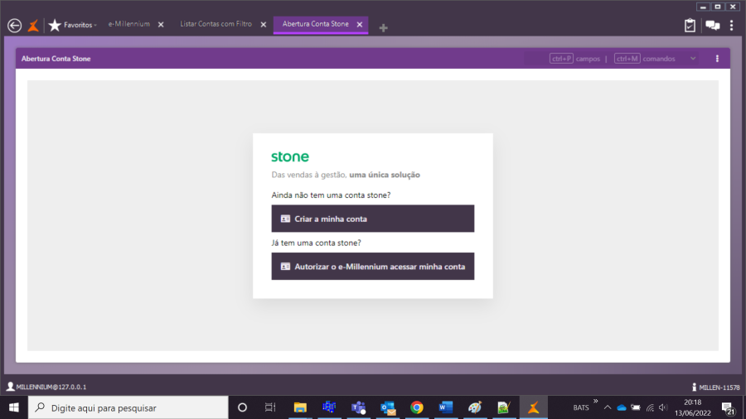Open Microsoft Teams from taskbar
The height and width of the screenshot is (419, 746).
(358, 407)
